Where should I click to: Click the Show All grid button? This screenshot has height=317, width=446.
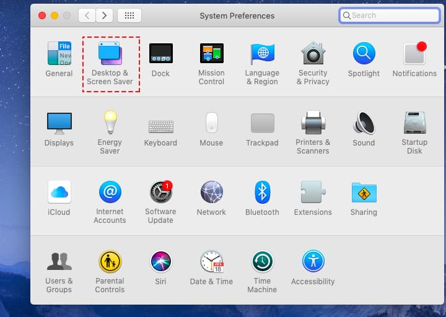[129, 15]
